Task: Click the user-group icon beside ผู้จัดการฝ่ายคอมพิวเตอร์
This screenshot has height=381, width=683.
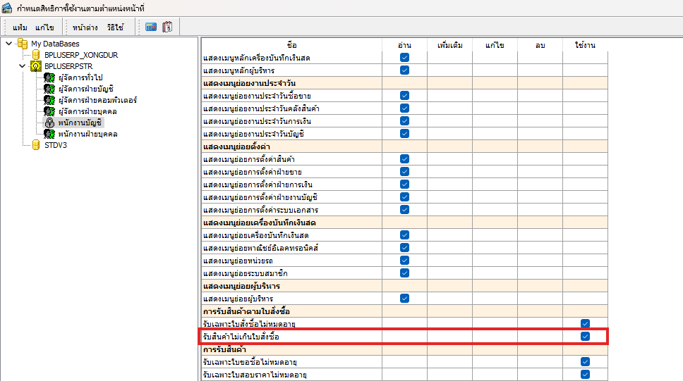Action: pos(49,100)
